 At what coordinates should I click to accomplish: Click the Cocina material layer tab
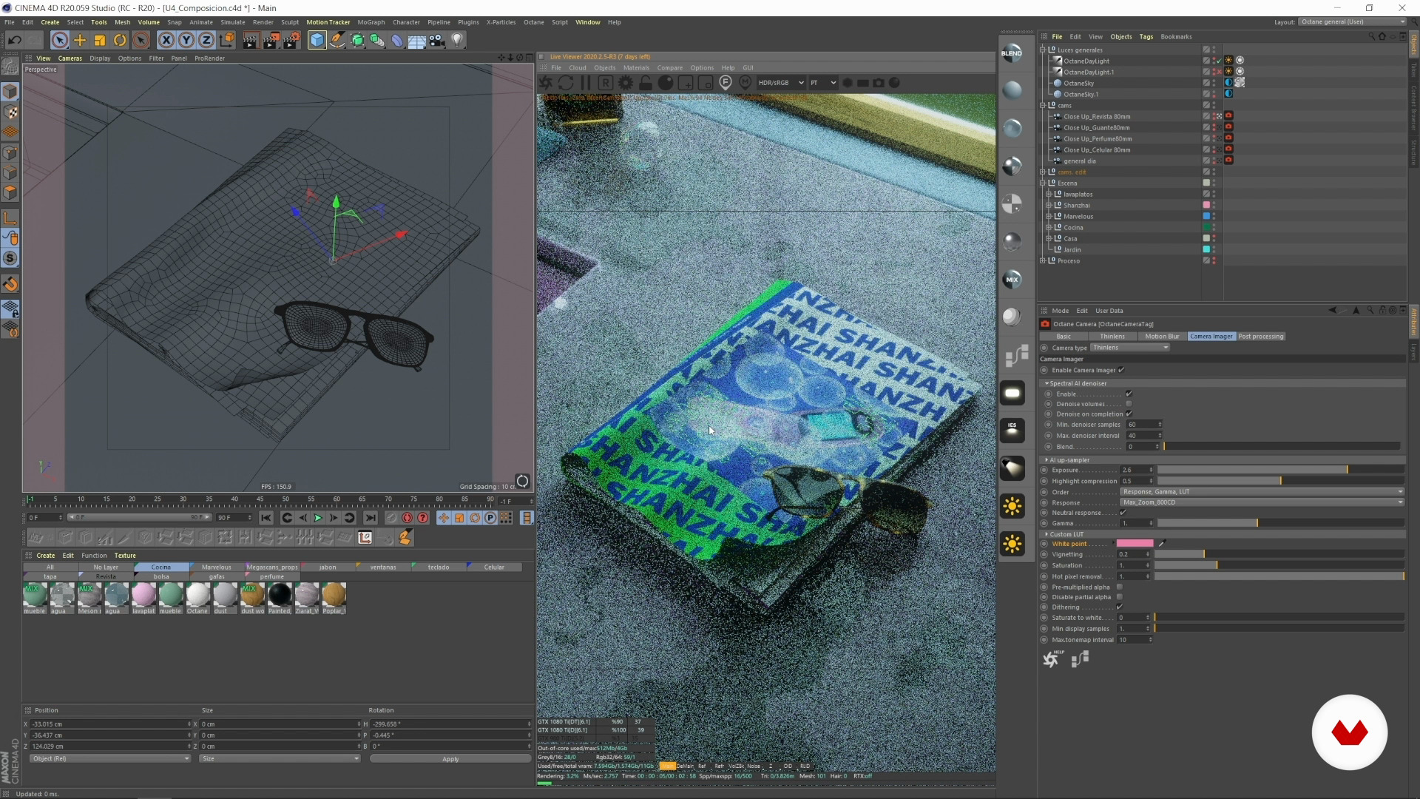pos(161,567)
